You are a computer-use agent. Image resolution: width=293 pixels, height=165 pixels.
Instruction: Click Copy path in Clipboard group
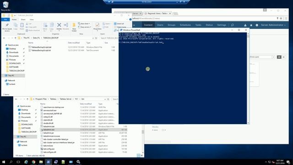point(32,27)
